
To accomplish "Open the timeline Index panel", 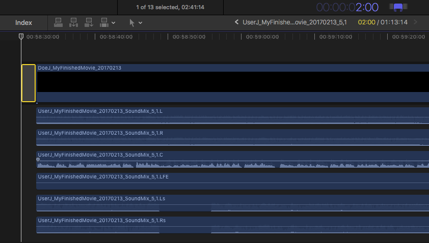I will coord(23,23).
